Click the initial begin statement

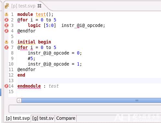[x=34, y=42]
